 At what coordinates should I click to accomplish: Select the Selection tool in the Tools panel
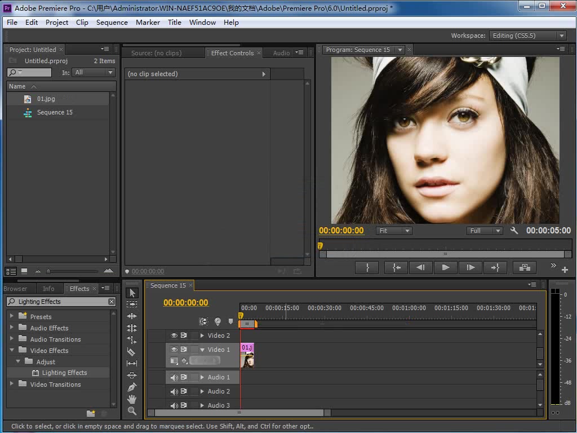(x=131, y=292)
